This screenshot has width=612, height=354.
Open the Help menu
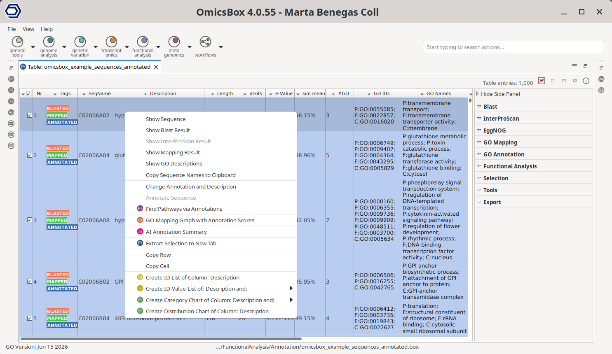pos(47,29)
